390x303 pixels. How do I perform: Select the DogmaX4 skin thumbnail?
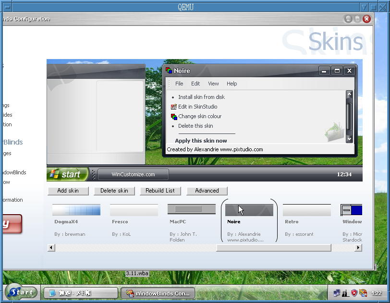[76, 210]
